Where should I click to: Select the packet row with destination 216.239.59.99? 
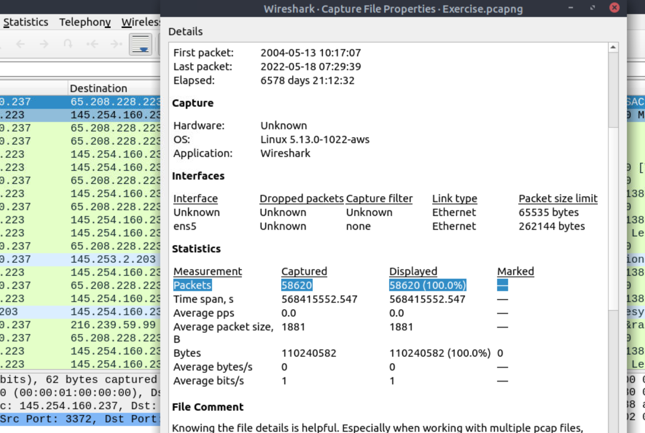[x=80, y=325]
